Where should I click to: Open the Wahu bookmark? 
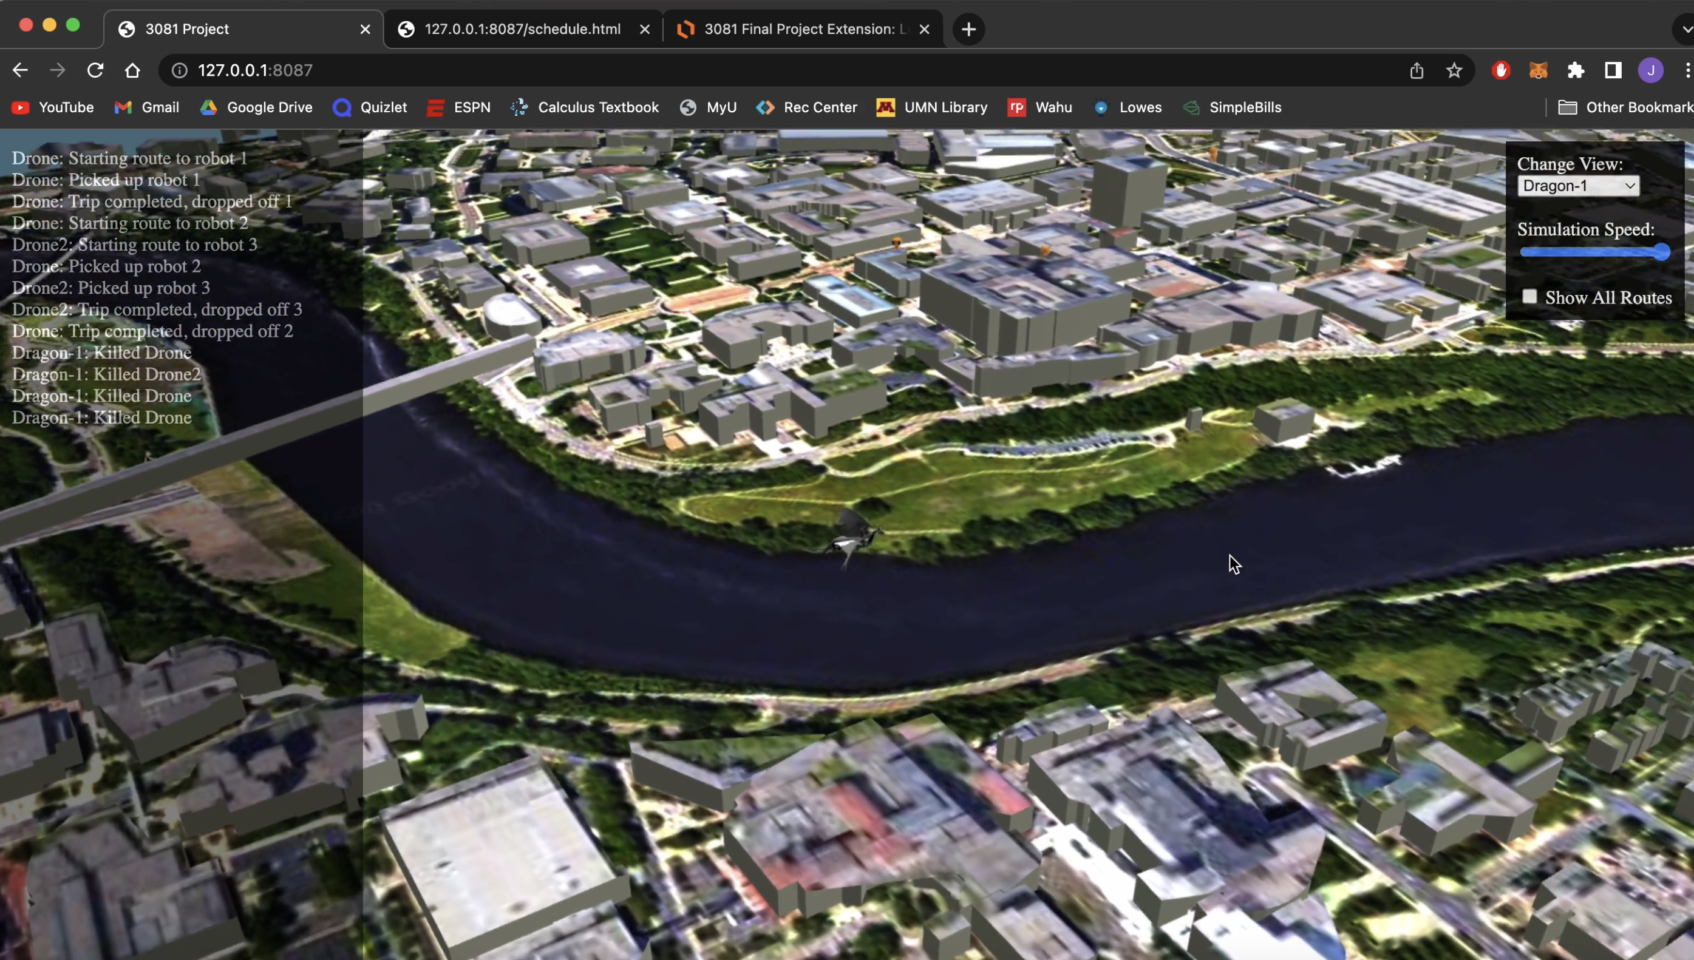[x=1039, y=107]
